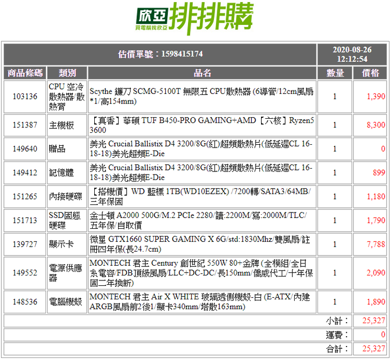Image resolution: width=390 pixels, height=359 pixels.
Task: Click the 電源供應器 category cell
Action: (67, 273)
